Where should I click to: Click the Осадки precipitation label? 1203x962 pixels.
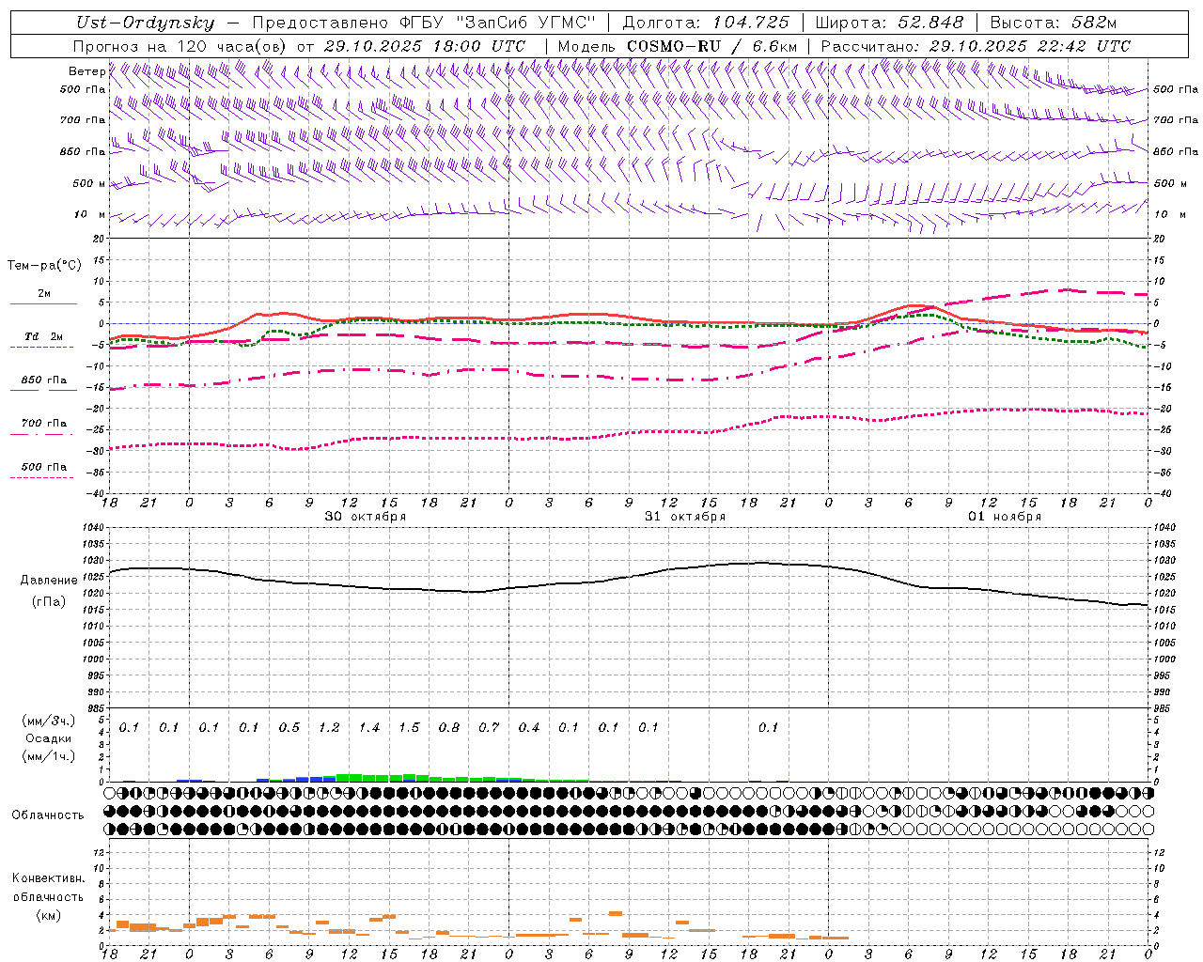(49, 738)
